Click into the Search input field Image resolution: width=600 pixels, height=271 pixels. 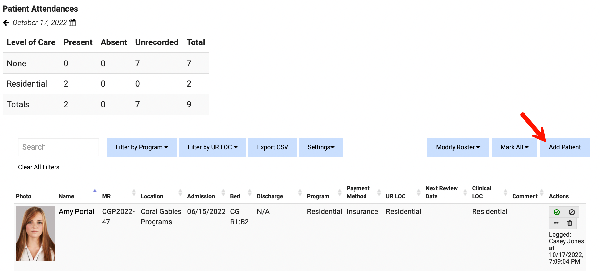click(x=58, y=147)
